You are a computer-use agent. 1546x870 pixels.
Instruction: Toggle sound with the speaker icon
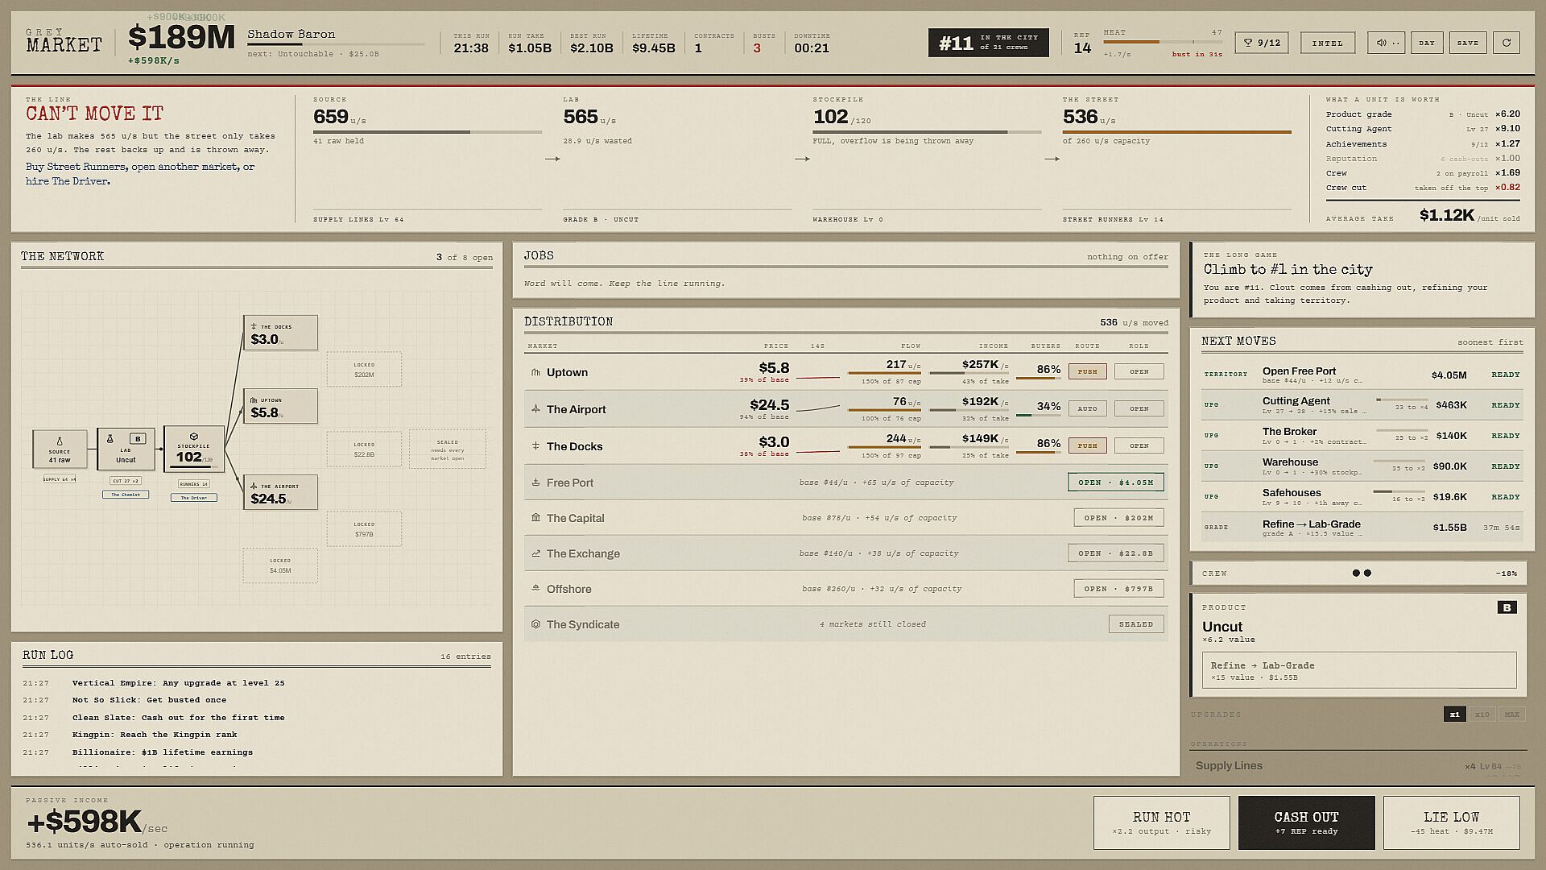click(x=1386, y=43)
